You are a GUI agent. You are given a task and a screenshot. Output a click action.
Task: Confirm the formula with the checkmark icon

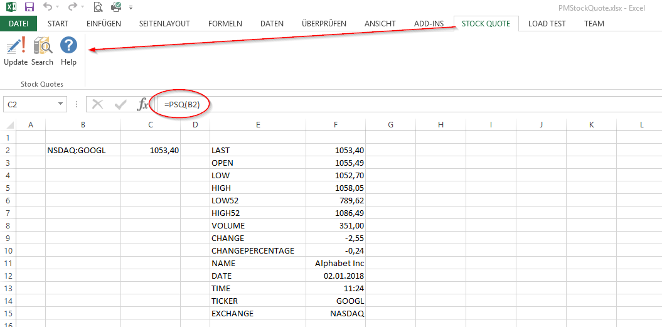click(120, 104)
